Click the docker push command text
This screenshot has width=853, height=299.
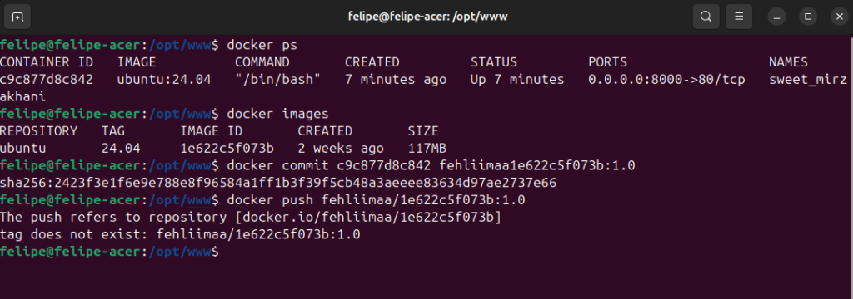click(x=376, y=200)
